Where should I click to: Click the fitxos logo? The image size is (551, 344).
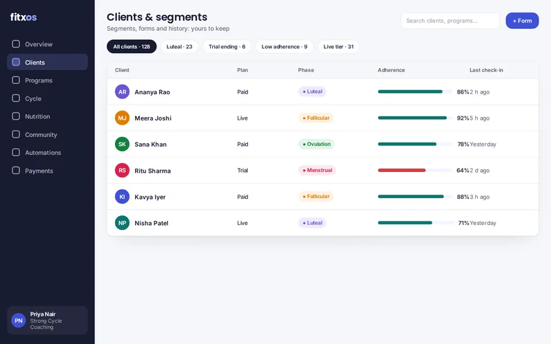[23, 17]
